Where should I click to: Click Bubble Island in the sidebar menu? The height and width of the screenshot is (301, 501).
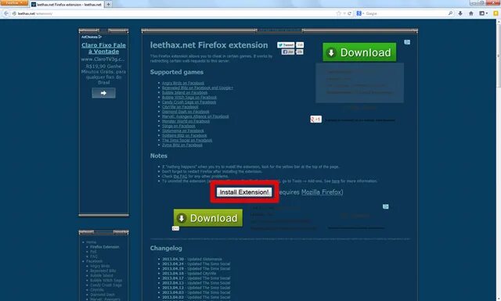click(x=102, y=275)
